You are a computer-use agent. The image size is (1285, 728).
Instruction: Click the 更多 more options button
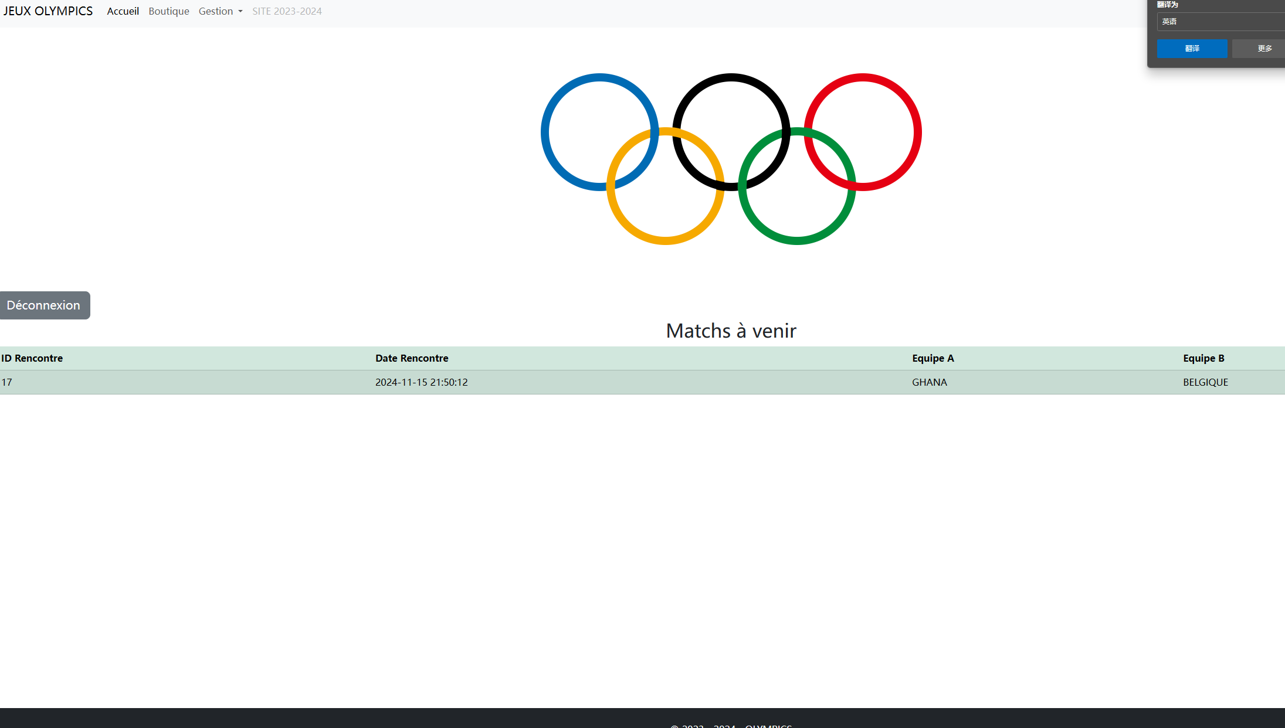pyautogui.click(x=1264, y=49)
